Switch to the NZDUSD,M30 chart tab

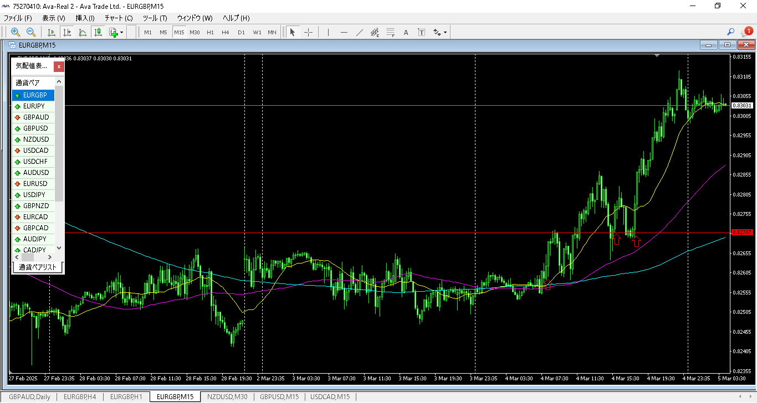(x=227, y=397)
